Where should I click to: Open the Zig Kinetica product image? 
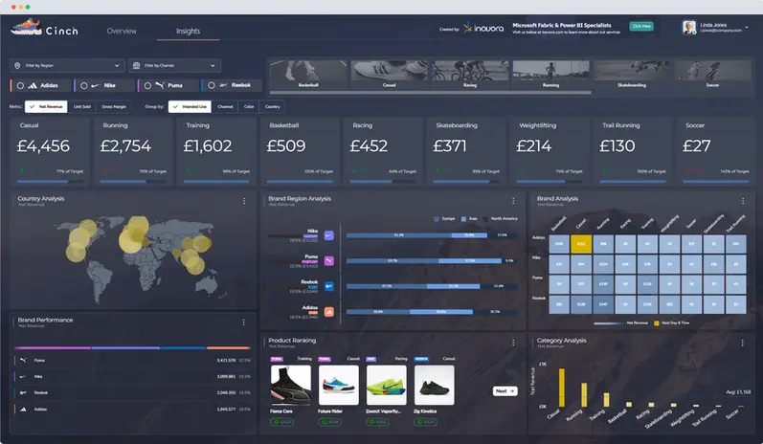[434, 386]
